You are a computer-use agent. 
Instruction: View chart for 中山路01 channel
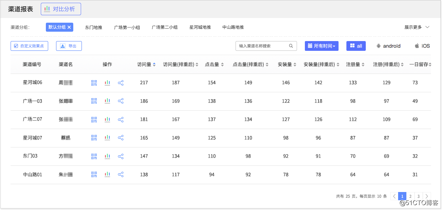click(x=107, y=175)
